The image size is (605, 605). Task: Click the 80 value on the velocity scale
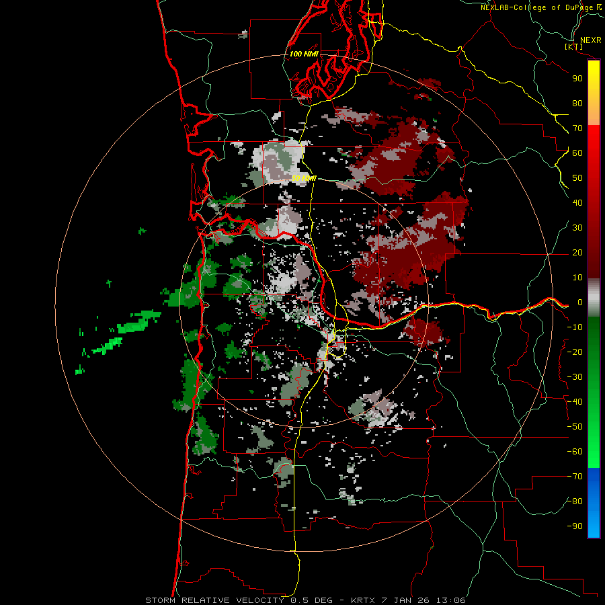click(577, 103)
